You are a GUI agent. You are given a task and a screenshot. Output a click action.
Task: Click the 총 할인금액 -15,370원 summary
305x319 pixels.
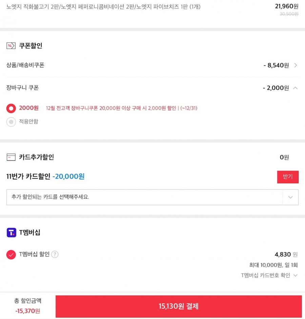click(28, 305)
